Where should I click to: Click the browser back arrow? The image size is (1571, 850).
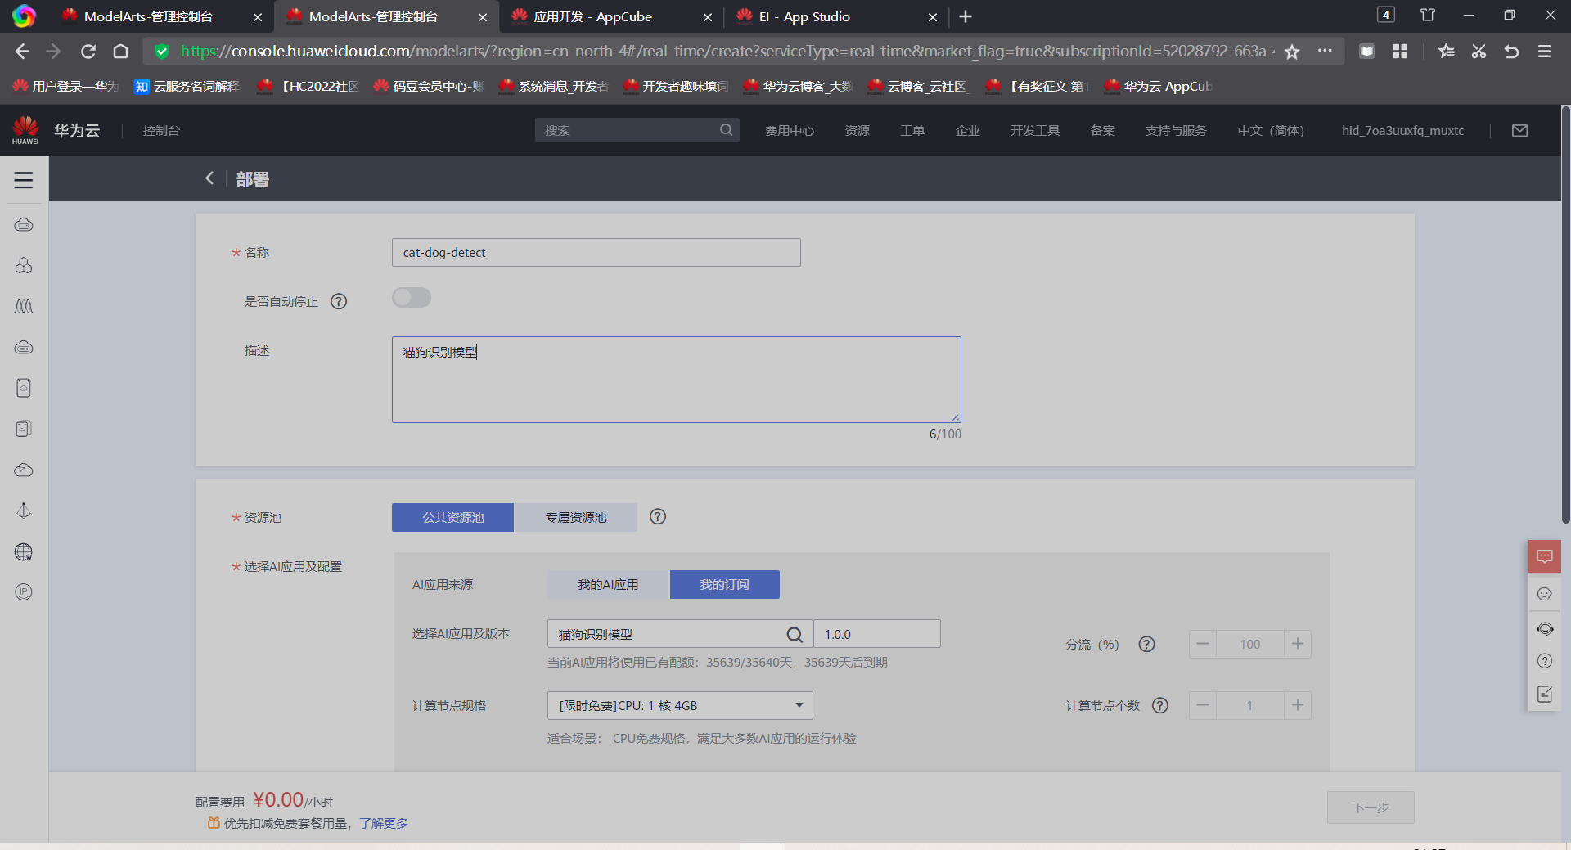pos(22,52)
